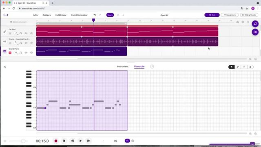The width and height of the screenshot is (261, 147).
Task: Switch to the Instrument tab
Action: pos(122,67)
